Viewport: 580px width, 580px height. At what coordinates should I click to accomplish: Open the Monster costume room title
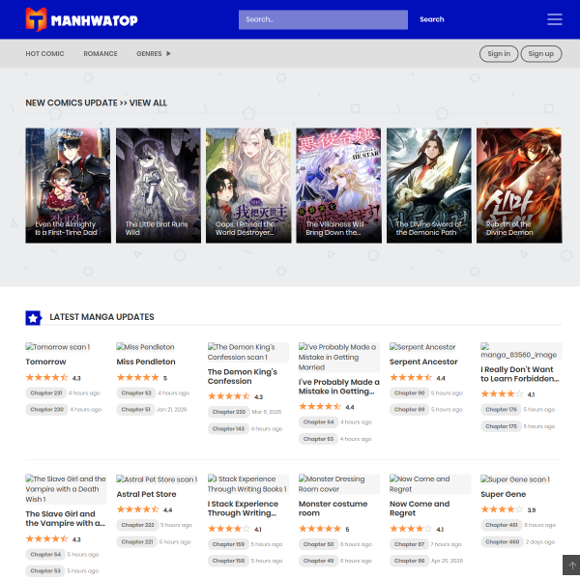point(333,508)
